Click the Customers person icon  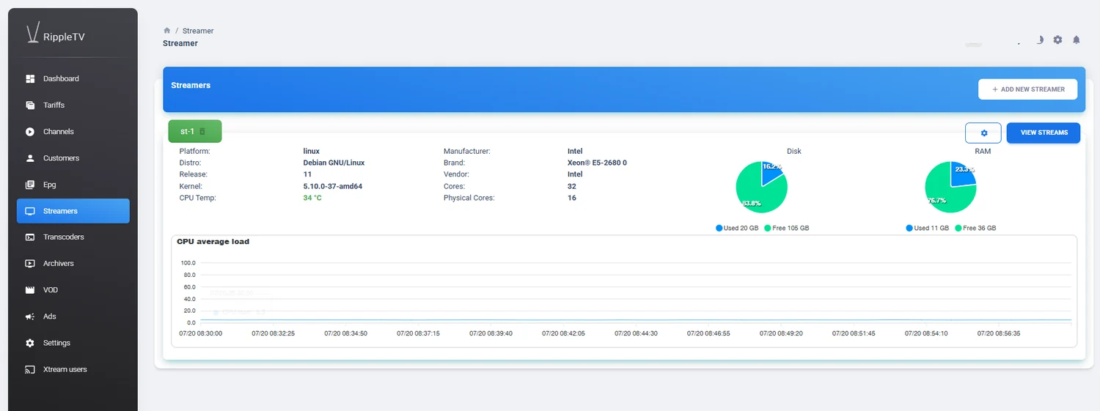point(30,158)
